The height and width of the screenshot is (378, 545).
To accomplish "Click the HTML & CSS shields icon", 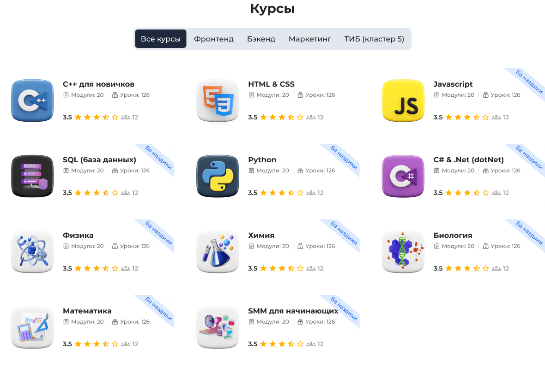I will (x=218, y=100).
